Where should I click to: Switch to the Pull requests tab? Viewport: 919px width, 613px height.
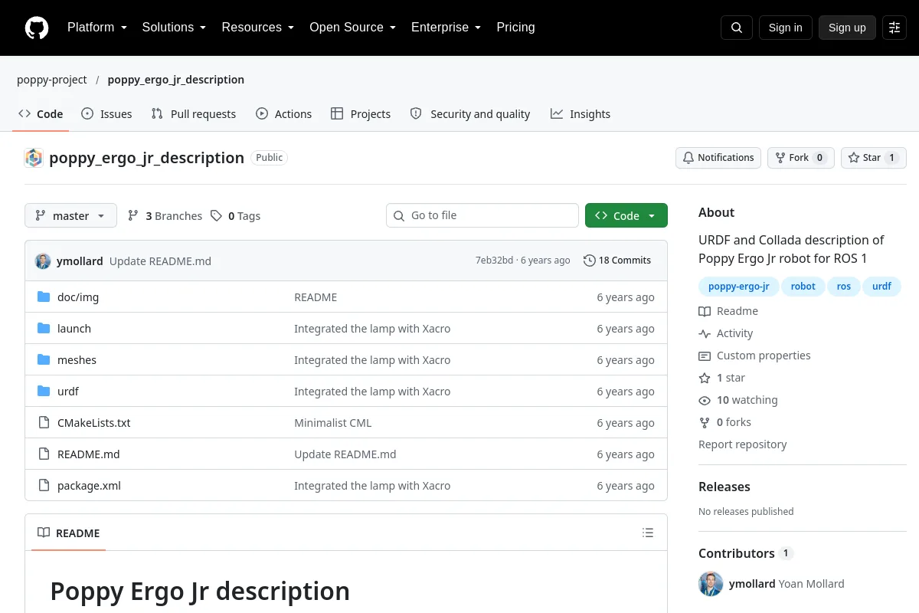coord(194,114)
